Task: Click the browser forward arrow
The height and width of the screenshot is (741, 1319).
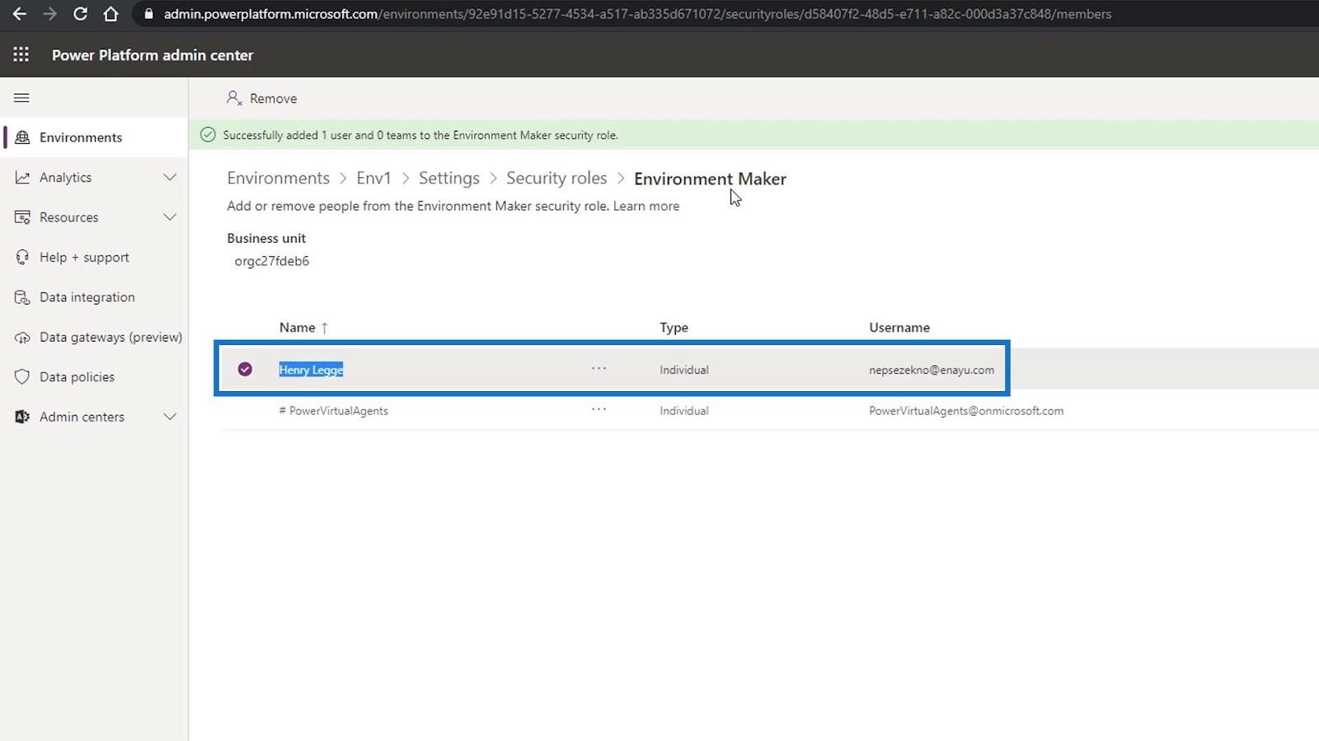Action: tap(49, 14)
